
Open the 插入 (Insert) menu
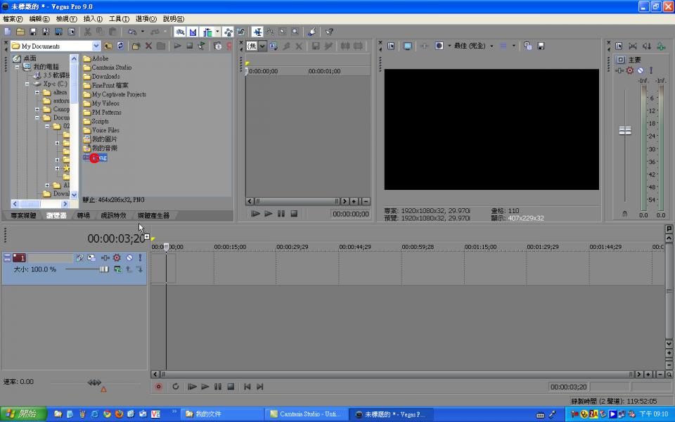point(93,19)
